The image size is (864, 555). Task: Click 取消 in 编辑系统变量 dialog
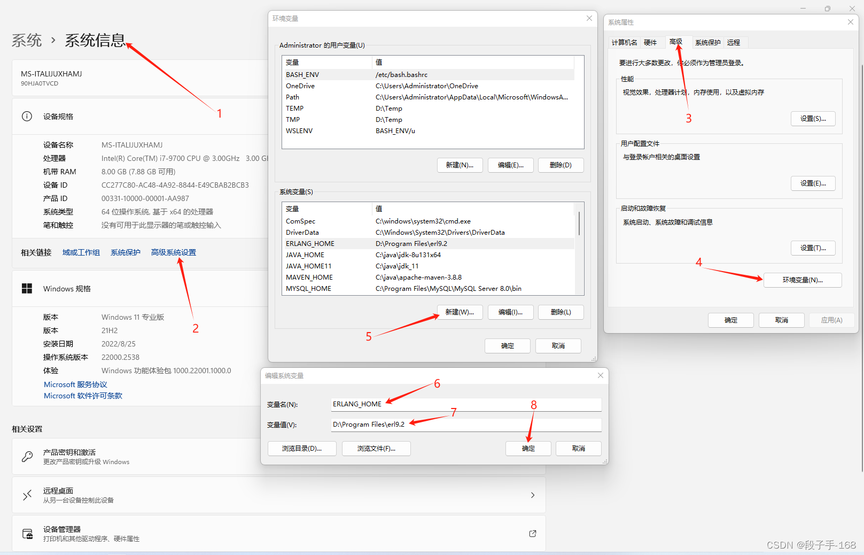point(578,449)
